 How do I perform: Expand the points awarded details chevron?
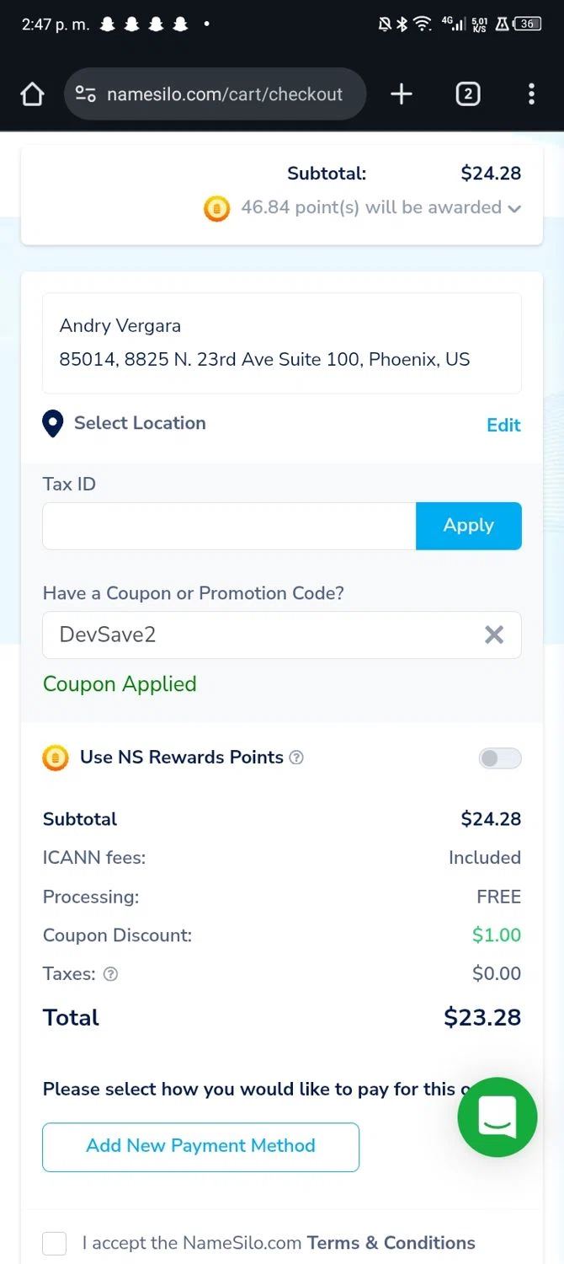pos(514,208)
